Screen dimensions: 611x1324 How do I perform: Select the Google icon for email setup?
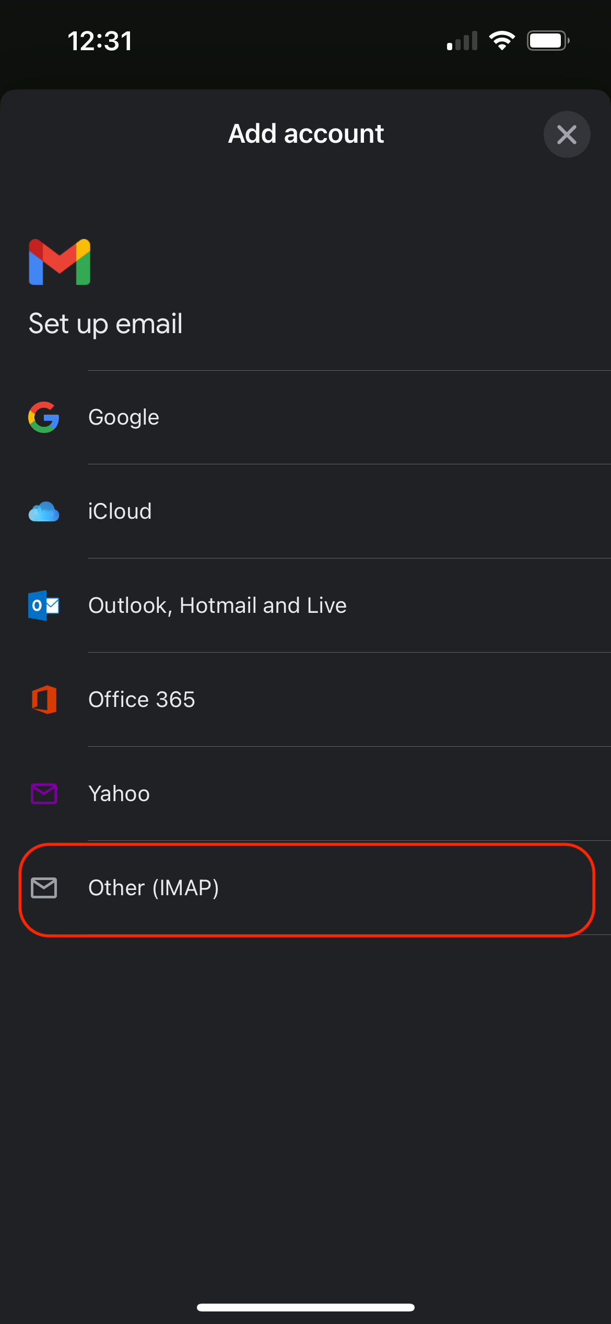tap(43, 417)
